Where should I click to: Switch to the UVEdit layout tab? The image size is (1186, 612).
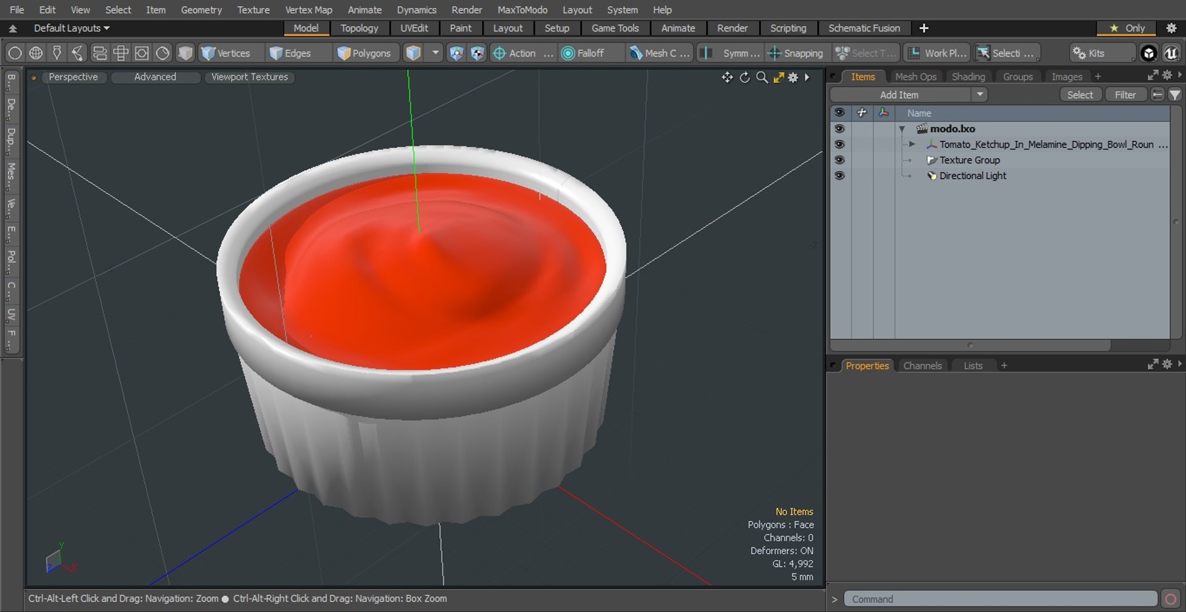(414, 28)
